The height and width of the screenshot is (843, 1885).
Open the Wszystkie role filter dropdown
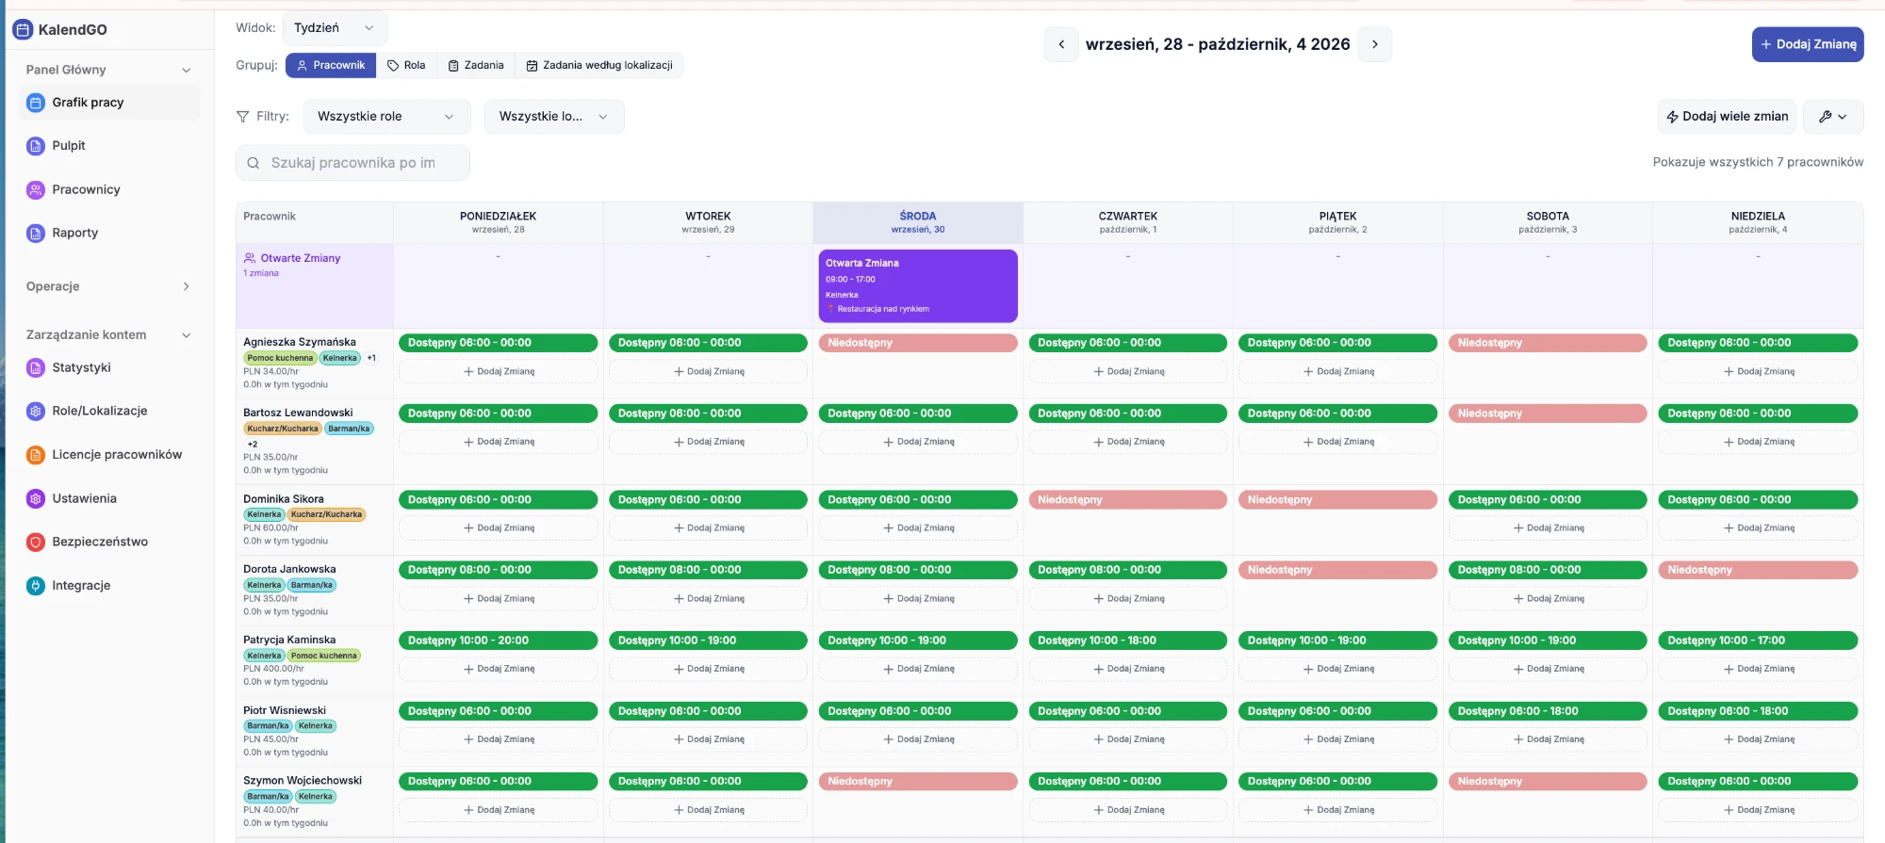[386, 117]
